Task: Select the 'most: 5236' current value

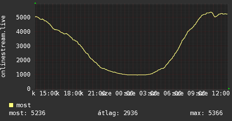Action: point(27,113)
